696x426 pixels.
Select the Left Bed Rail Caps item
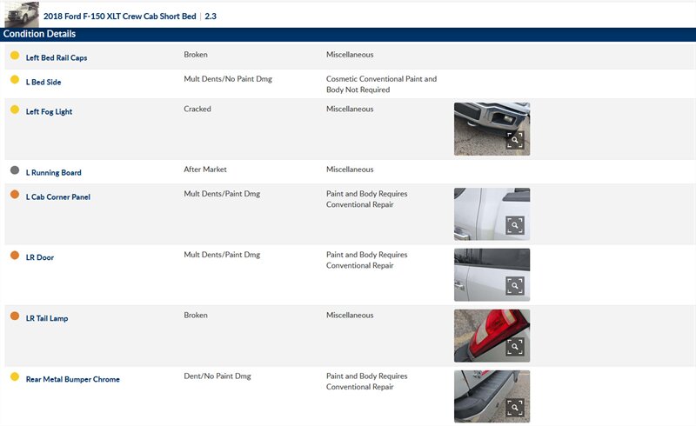pos(56,58)
